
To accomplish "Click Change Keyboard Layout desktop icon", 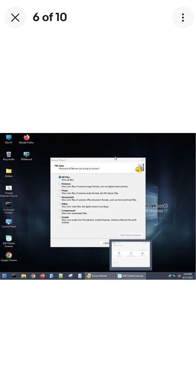I will (x=9, y=191).
